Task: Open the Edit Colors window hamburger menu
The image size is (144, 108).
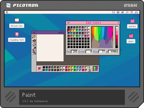Action: click(69, 22)
